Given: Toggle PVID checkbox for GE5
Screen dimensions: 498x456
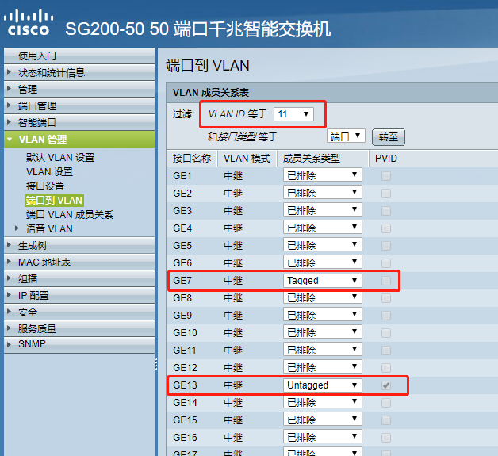Looking at the screenshot, I should click(x=386, y=246).
